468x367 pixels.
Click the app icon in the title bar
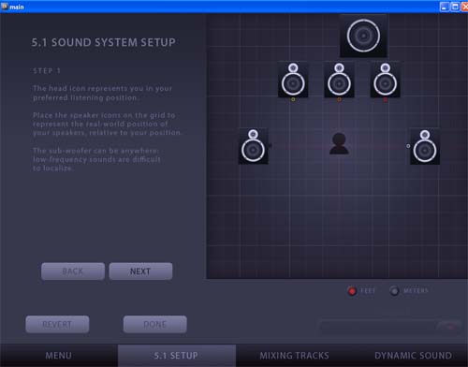(5, 7)
